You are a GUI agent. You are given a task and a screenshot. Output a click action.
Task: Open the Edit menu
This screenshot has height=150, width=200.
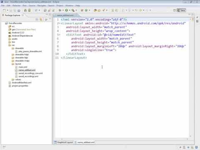click(8, 5)
